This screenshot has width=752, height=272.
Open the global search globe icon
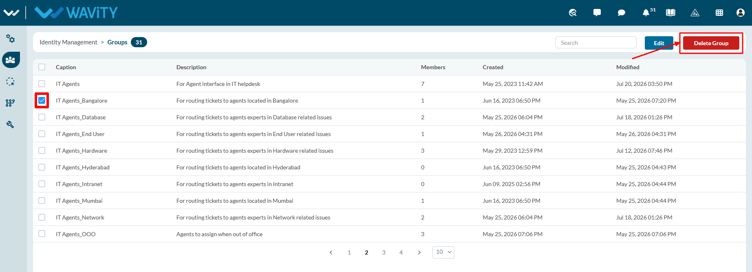(x=573, y=13)
